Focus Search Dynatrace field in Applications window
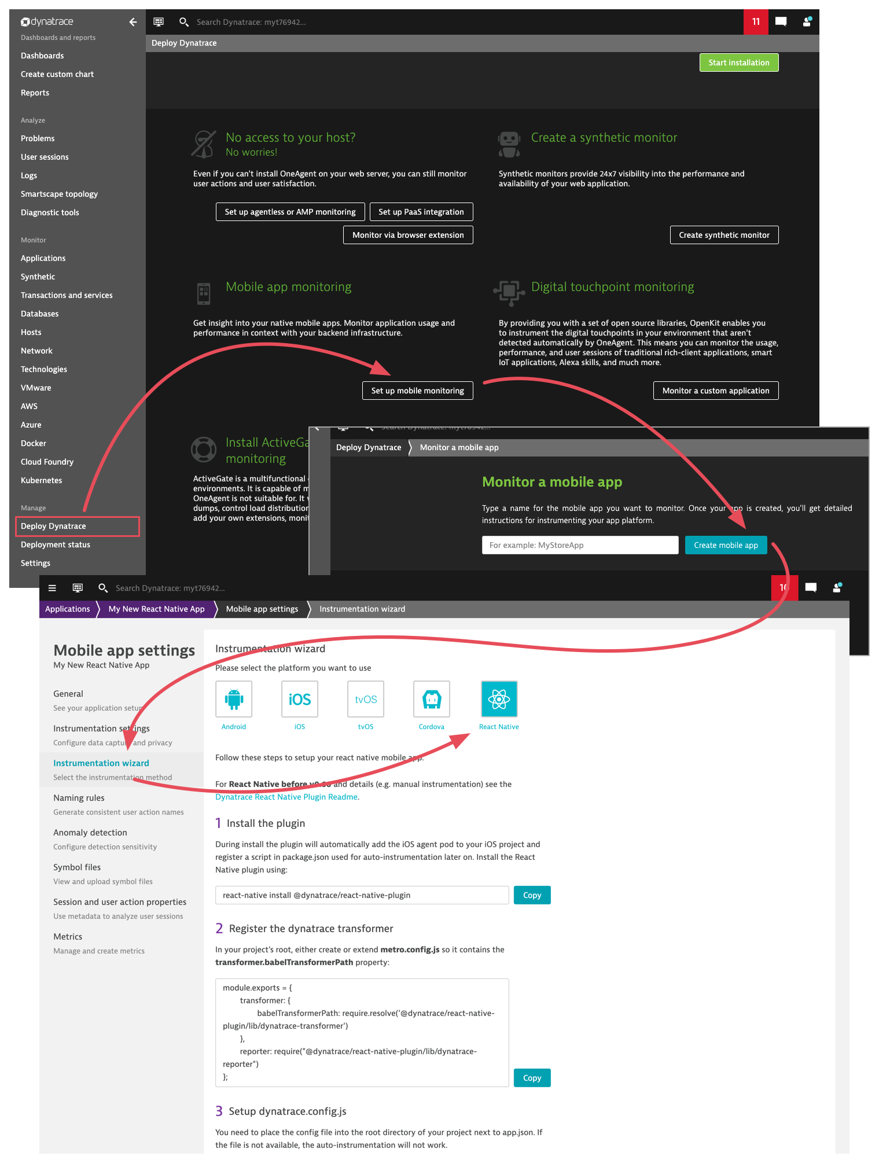This screenshot has height=1163, width=879. [x=170, y=588]
